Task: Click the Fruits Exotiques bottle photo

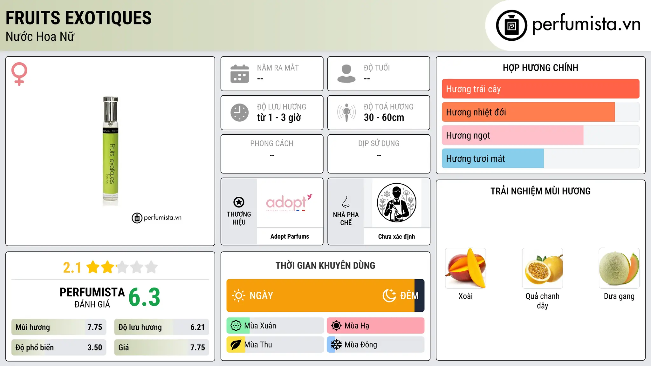Action: 110,151
